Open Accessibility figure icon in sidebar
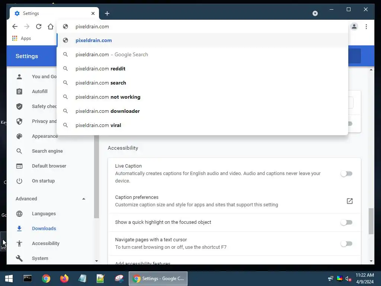 (19, 244)
